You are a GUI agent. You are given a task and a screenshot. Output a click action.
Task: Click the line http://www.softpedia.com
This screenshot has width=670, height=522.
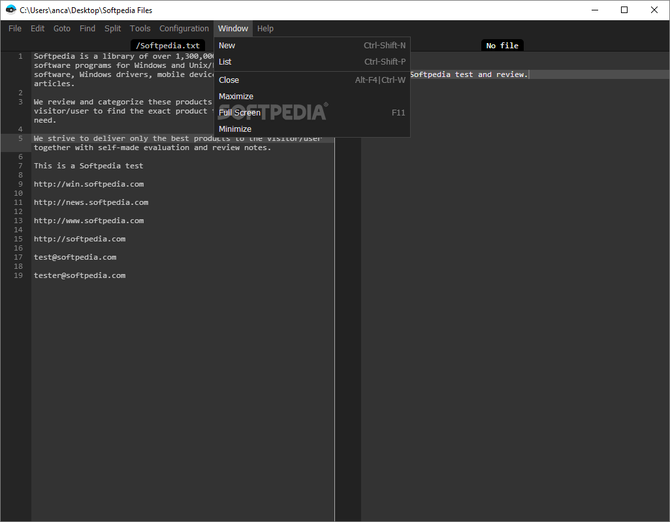[x=89, y=221]
